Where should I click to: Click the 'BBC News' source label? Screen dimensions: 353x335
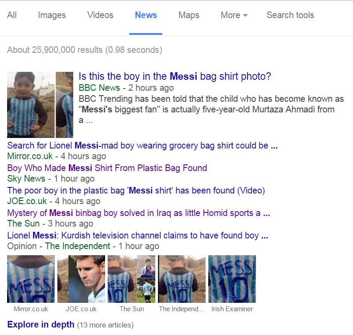click(x=99, y=88)
